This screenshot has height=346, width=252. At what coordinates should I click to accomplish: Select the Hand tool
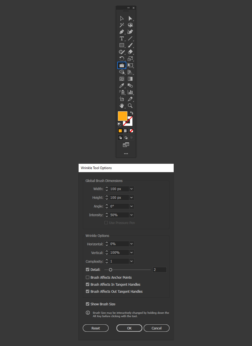[x=122, y=106]
